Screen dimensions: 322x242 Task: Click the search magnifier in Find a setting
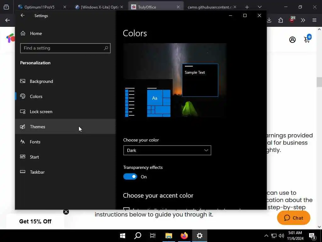click(x=106, y=48)
